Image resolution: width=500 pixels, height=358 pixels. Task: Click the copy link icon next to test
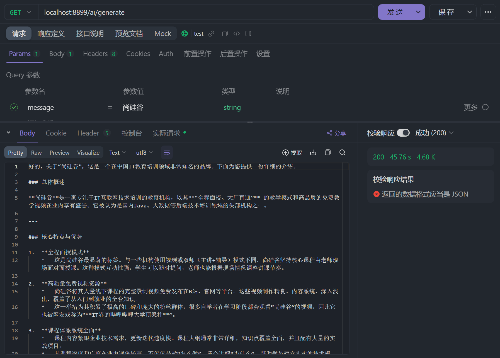click(211, 33)
